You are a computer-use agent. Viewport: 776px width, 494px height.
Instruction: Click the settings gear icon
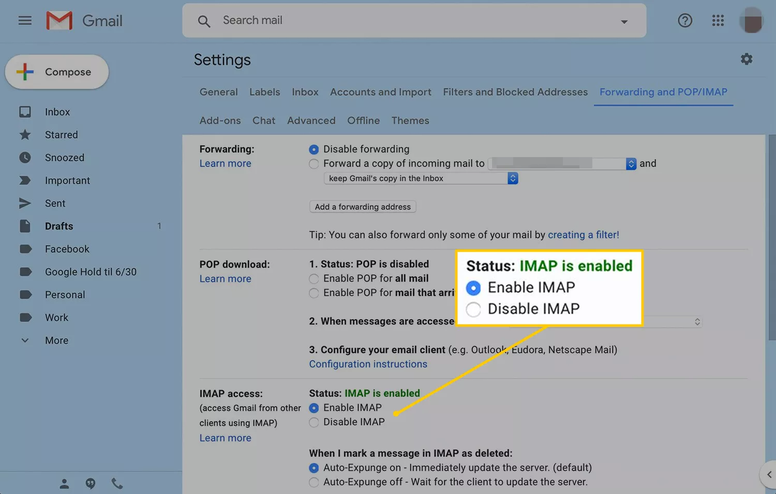(746, 59)
